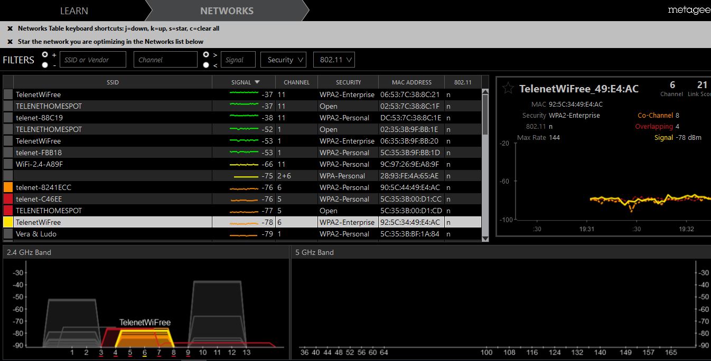The height and width of the screenshot is (361, 711).
Task: Dismiss the keyboard shortcuts hint bar
Action: click(10, 28)
